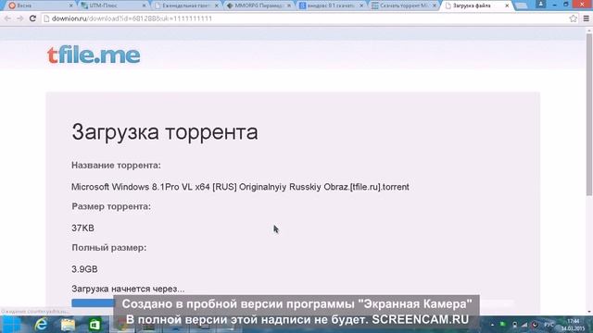Click the Размер торрента label
Screen dimensions: 593x333
[x=111, y=206]
